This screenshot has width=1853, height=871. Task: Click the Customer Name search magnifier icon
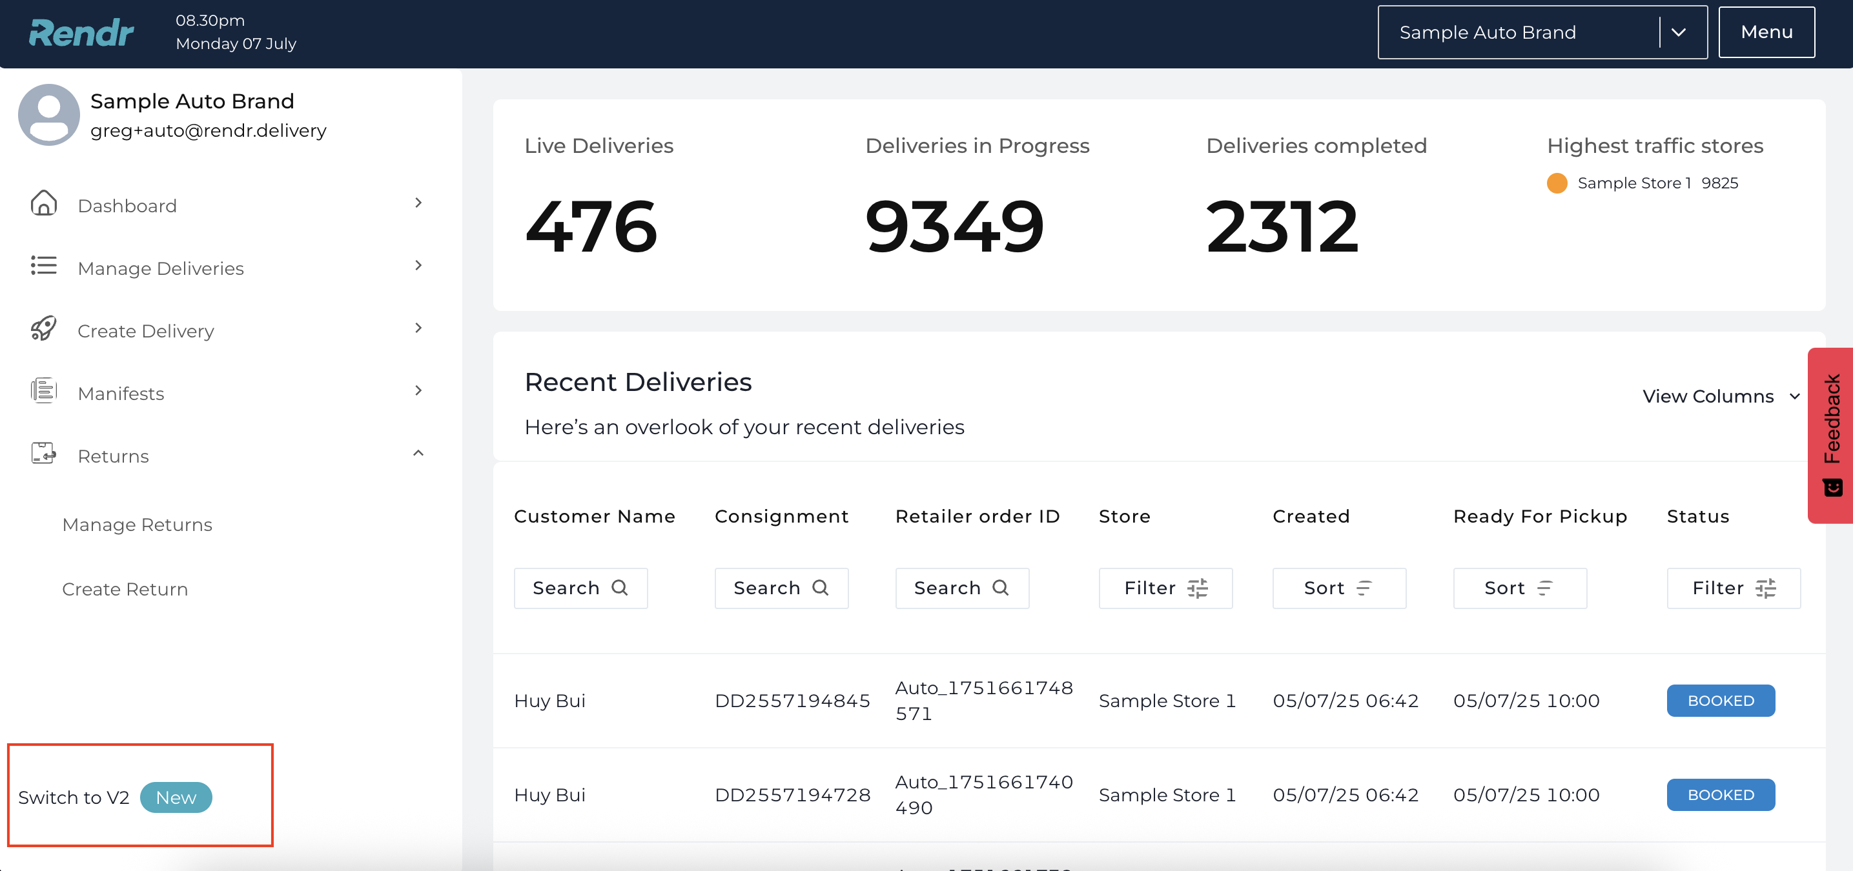tap(620, 588)
